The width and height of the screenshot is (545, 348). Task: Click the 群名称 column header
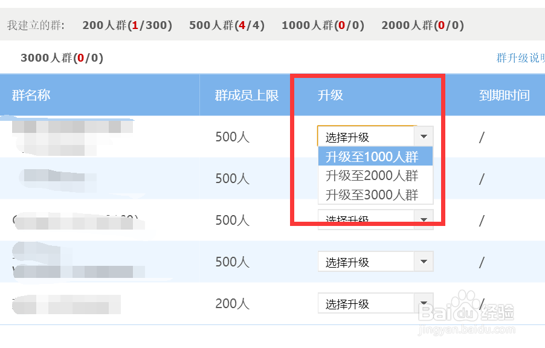click(x=31, y=95)
